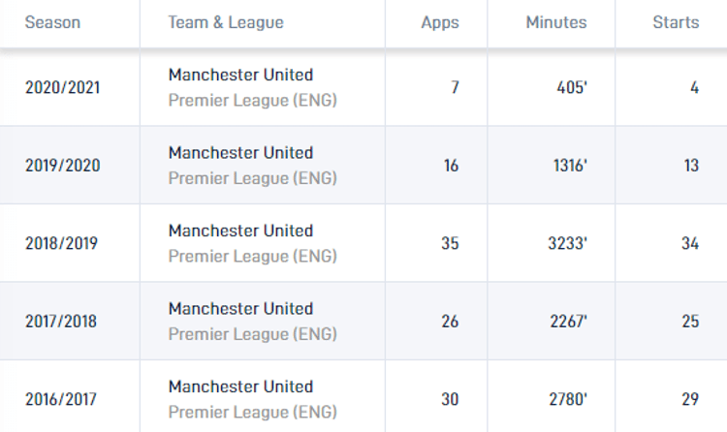727x432 pixels.
Task: Click the 3233' minutes value
Action: click(x=567, y=244)
